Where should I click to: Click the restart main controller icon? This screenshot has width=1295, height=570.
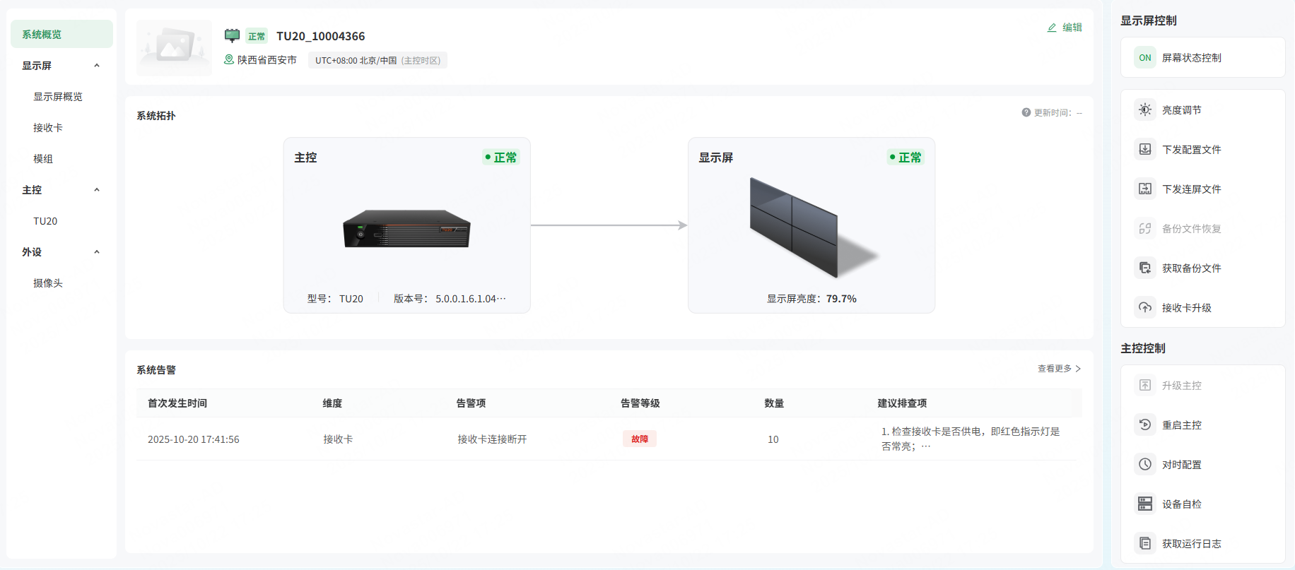pos(1144,424)
